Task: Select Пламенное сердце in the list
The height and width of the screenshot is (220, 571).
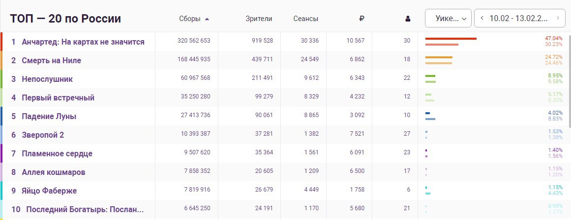Action: (57, 153)
